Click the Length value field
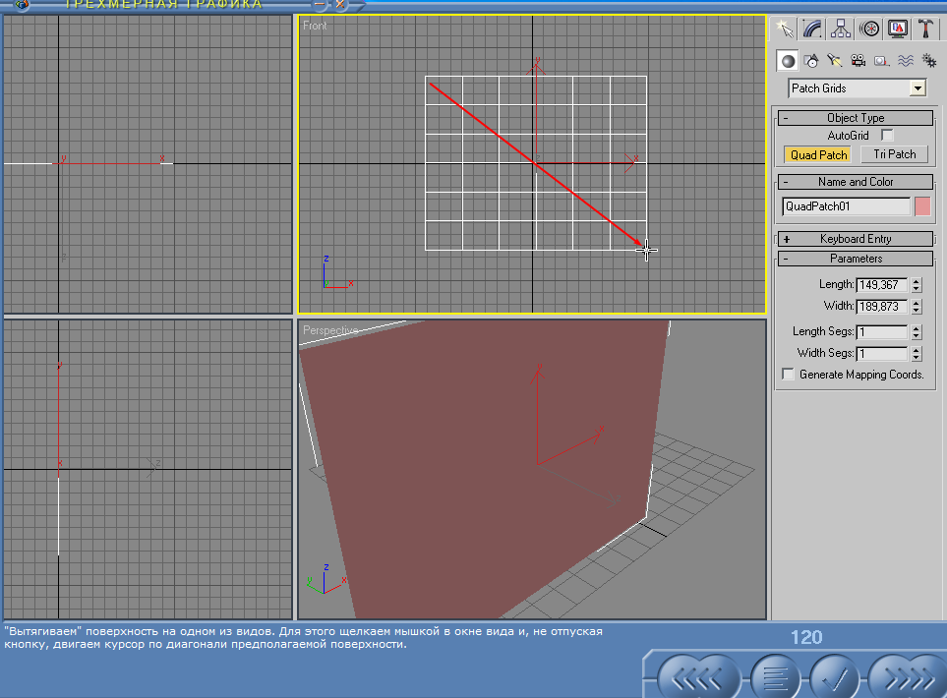This screenshot has height=698, width=947. 882,285
